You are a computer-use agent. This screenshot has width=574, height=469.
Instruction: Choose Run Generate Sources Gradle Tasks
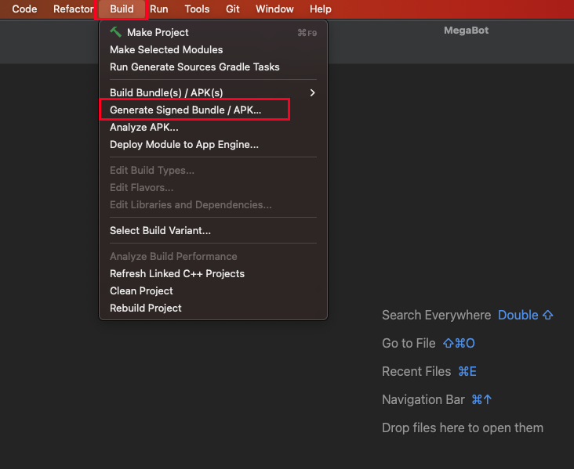(213, 67)
